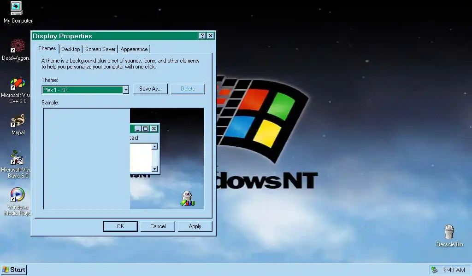Click the Apply button

pos(195,226)
